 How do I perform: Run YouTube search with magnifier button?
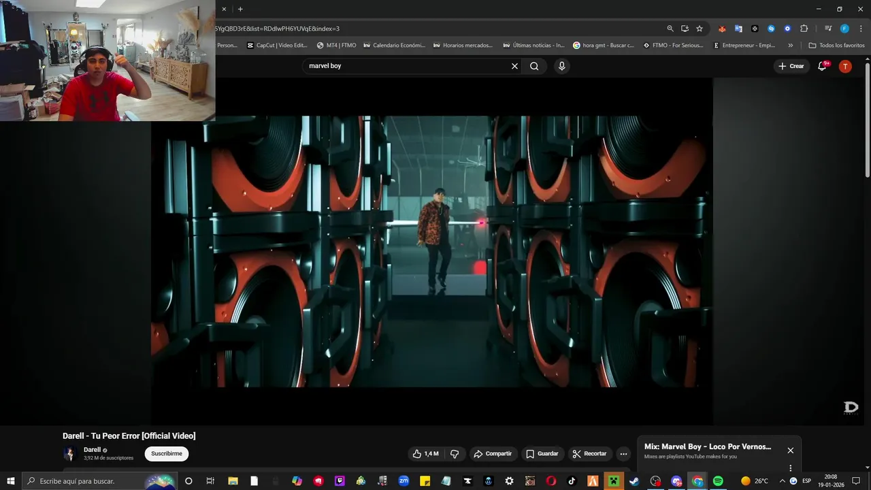tap(534, 66)
